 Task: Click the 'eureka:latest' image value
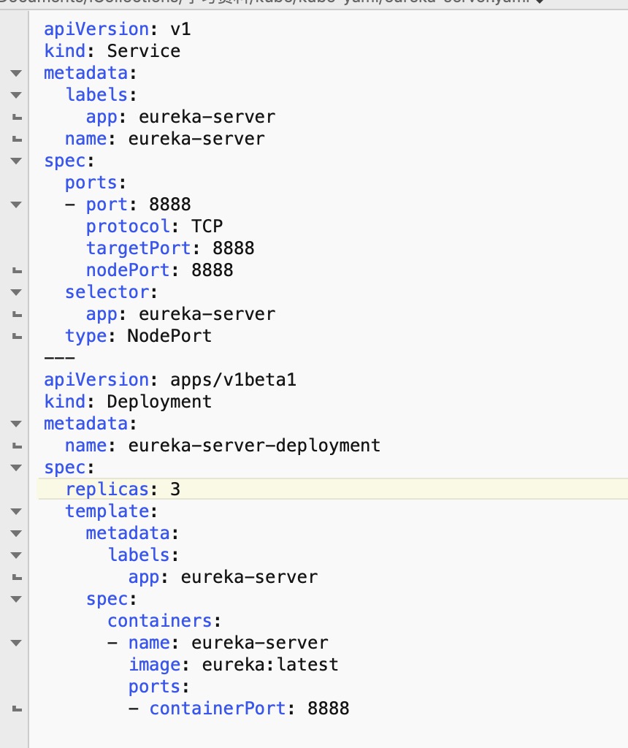point(270,665)
